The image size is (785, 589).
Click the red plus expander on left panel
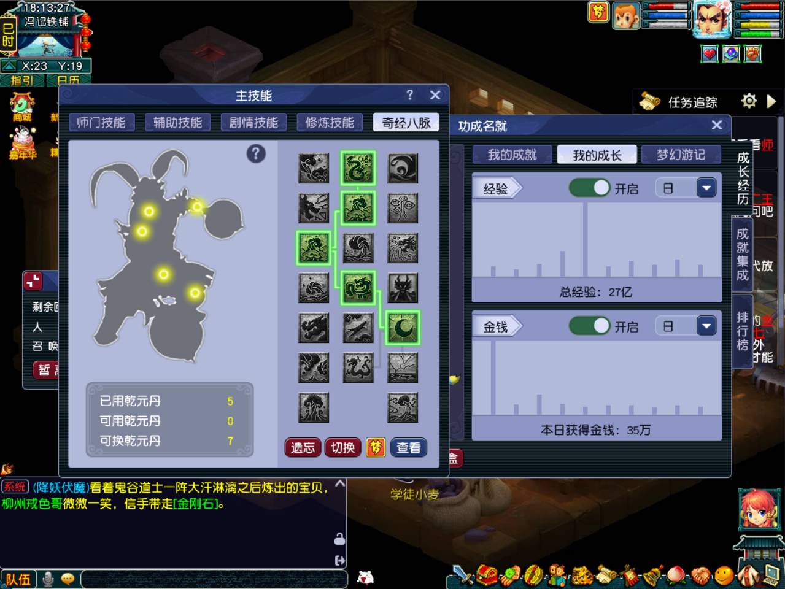(x=33, y=281)
